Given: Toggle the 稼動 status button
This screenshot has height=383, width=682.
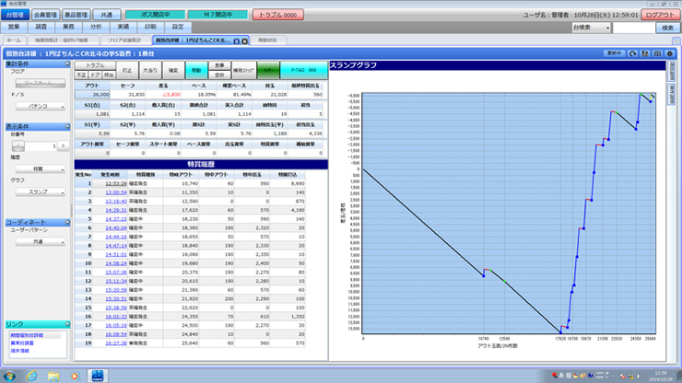Looking at the screenshot, I should click(196, 70).
